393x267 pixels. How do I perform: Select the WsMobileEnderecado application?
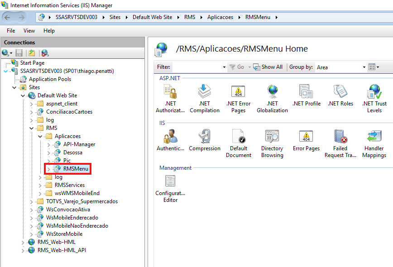pyautogui.click(x=72, y=218)
